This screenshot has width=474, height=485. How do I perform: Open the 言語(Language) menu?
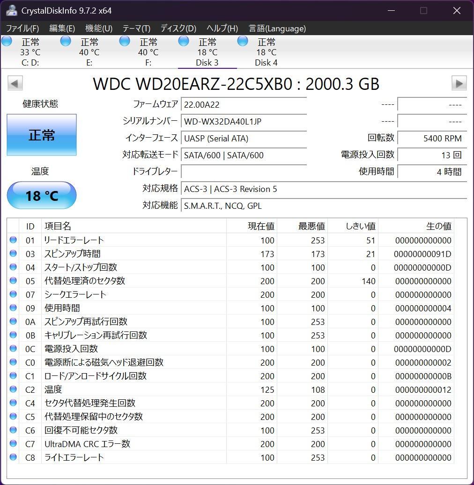coord(277,29)
